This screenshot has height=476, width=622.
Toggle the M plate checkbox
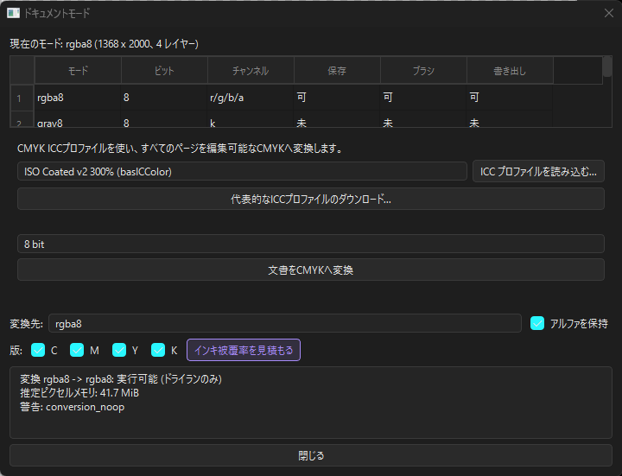click(x=77, y=350)
